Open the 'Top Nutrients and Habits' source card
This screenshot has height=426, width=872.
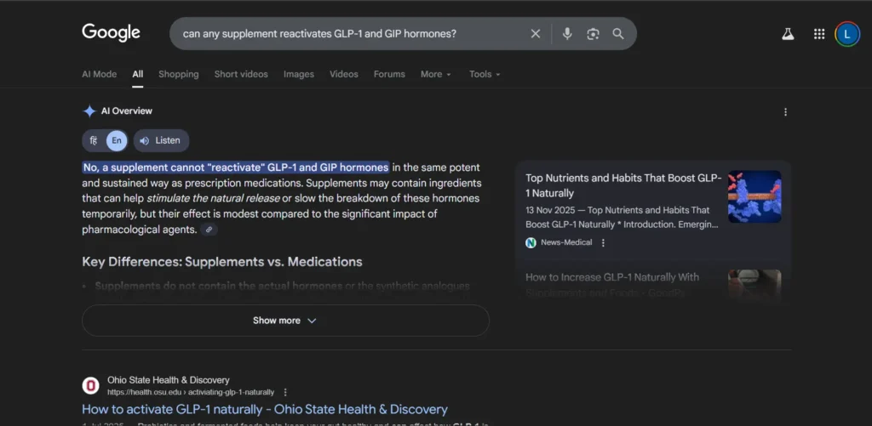point(623,185)
